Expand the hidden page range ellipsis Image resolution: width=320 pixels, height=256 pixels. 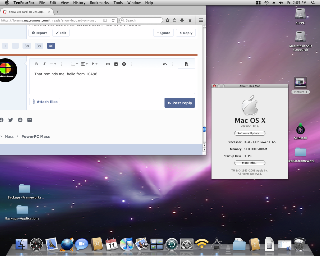(15, 46)
